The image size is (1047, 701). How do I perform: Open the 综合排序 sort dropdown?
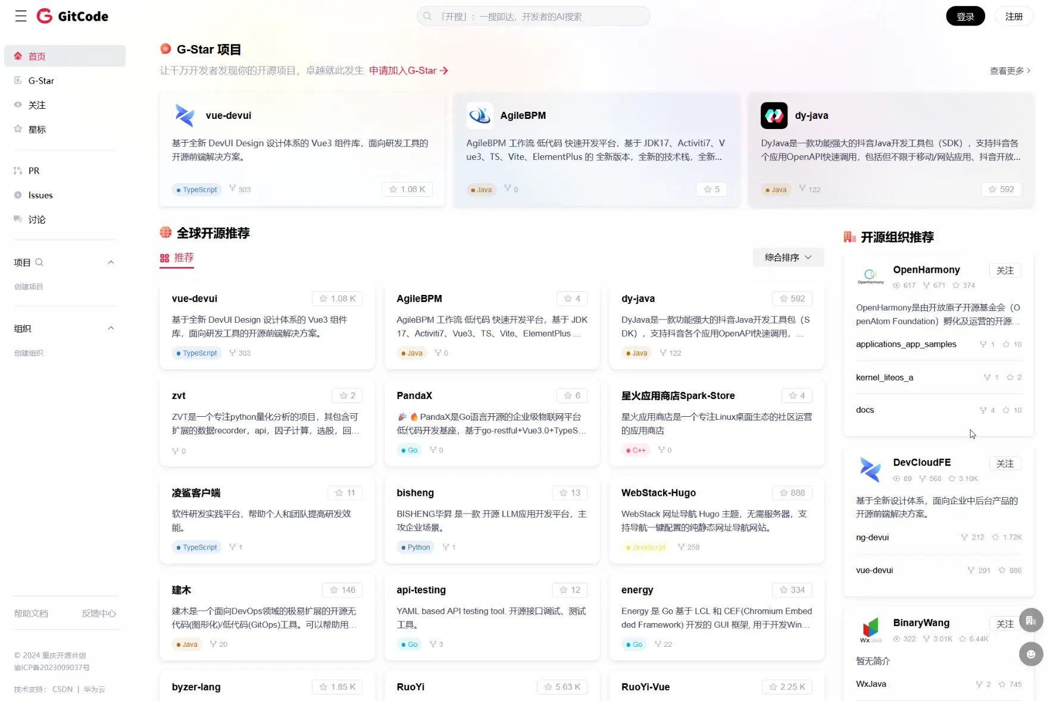tap(788, 257)
